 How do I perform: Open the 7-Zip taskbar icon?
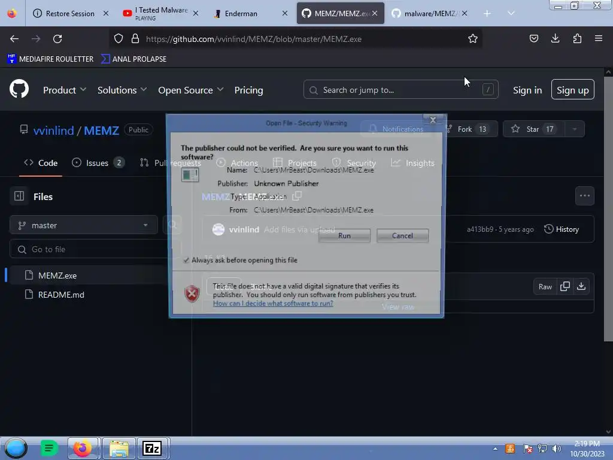[x=153, y=448]
